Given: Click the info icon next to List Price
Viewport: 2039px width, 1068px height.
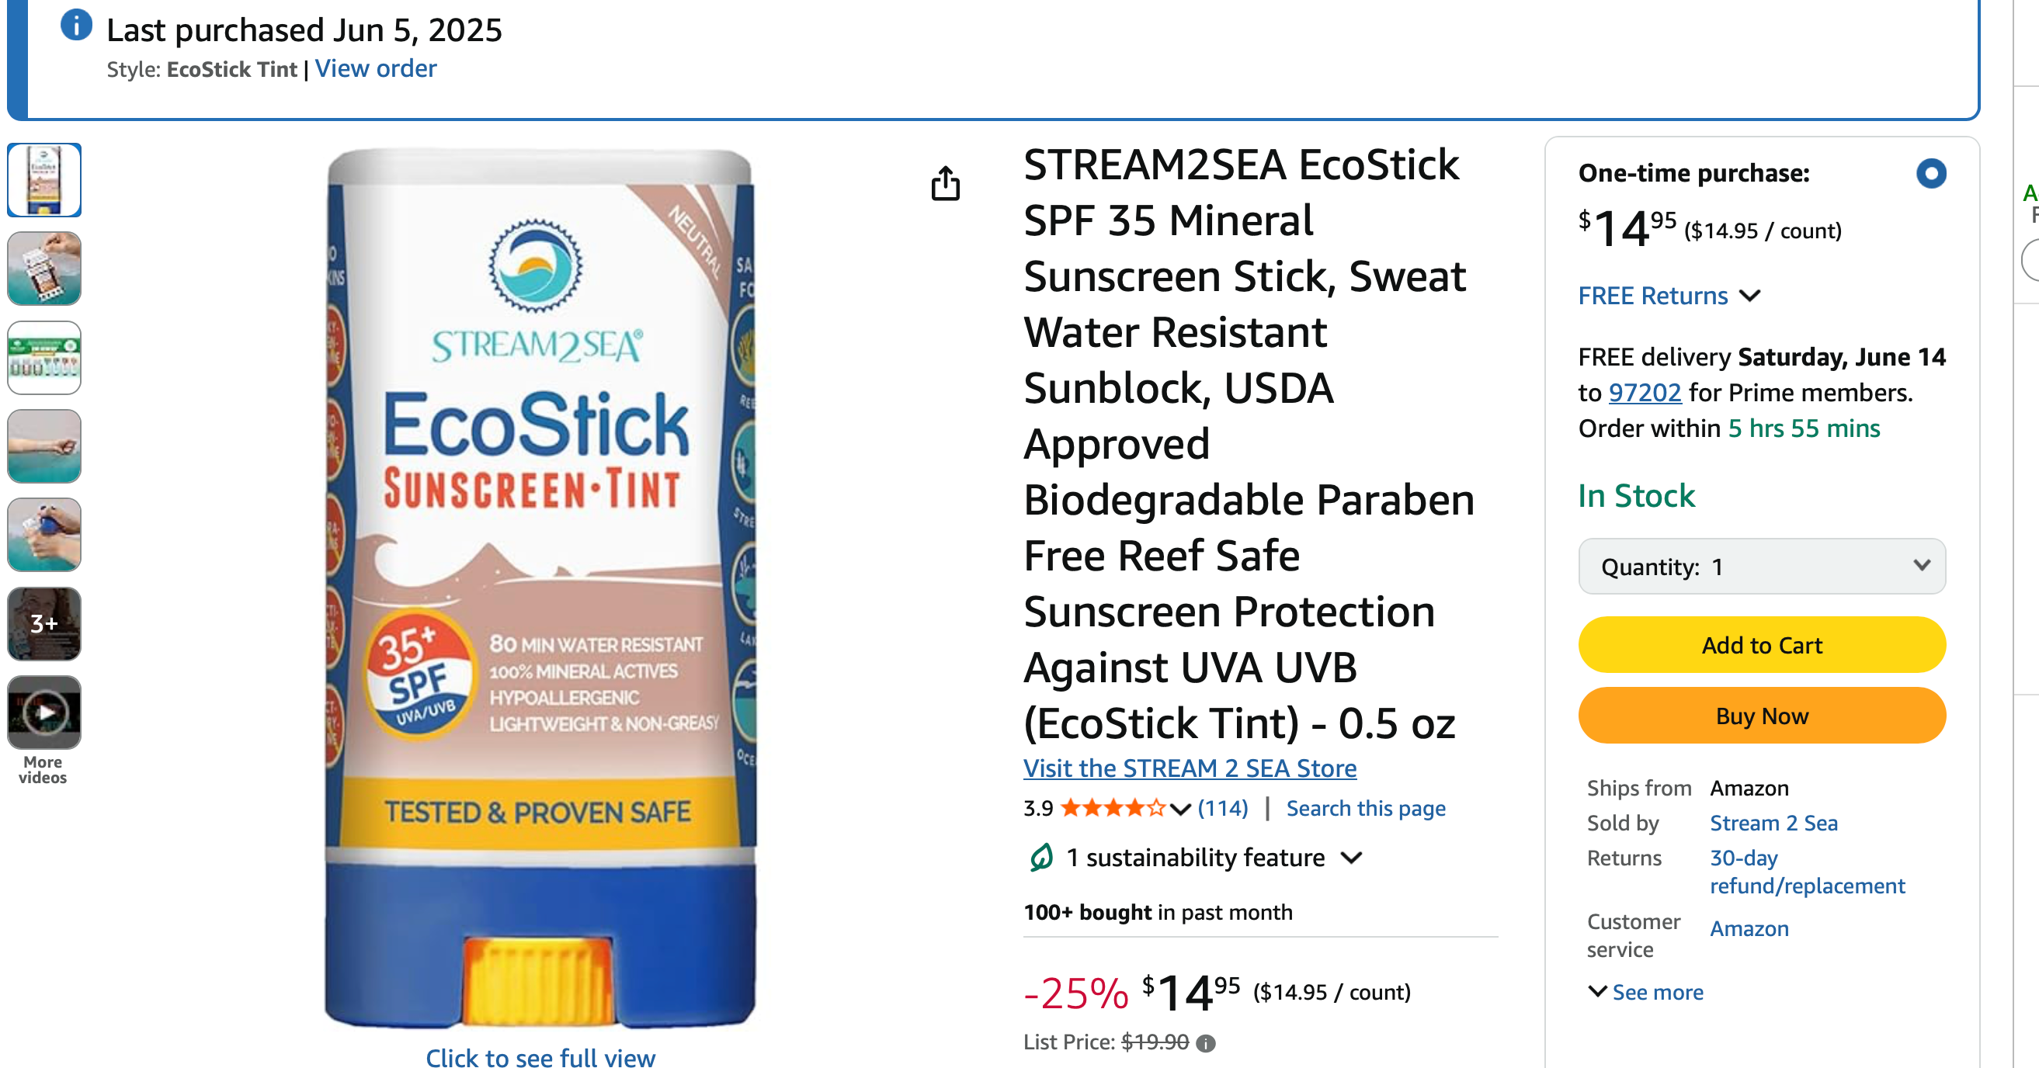Looking at the screenshot, I should (x=1206, y=1043).
